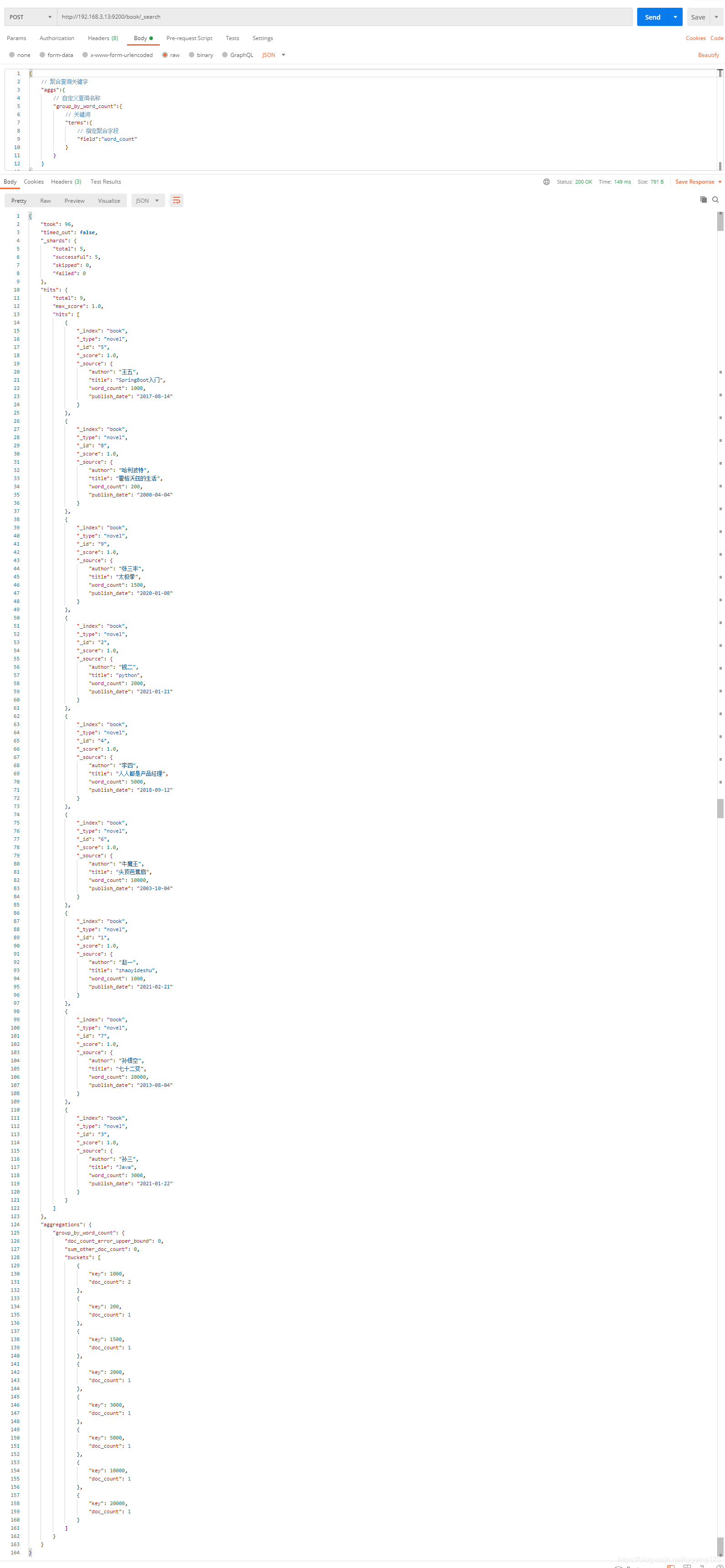Open search in response with magnifier icon
Viewport: 725px width, 1568px height.
[715, 200]
